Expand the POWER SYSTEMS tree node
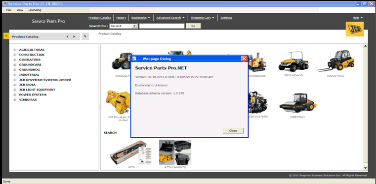Screen dimensions: 376x184 (x=15, y=95)
